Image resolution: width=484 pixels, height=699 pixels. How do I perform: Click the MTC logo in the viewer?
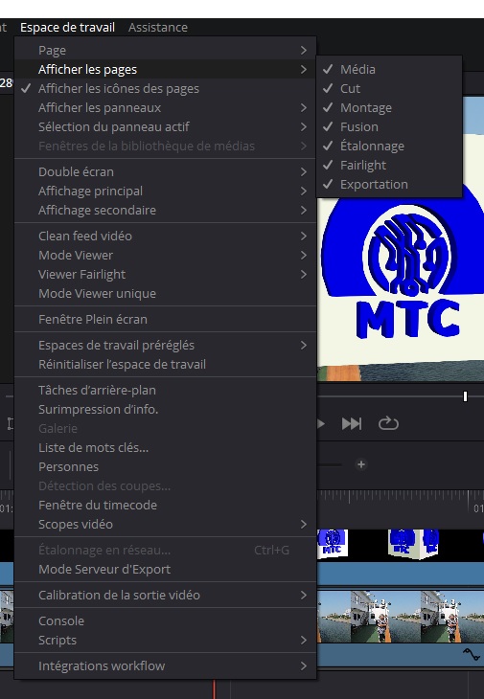point(407,272)
